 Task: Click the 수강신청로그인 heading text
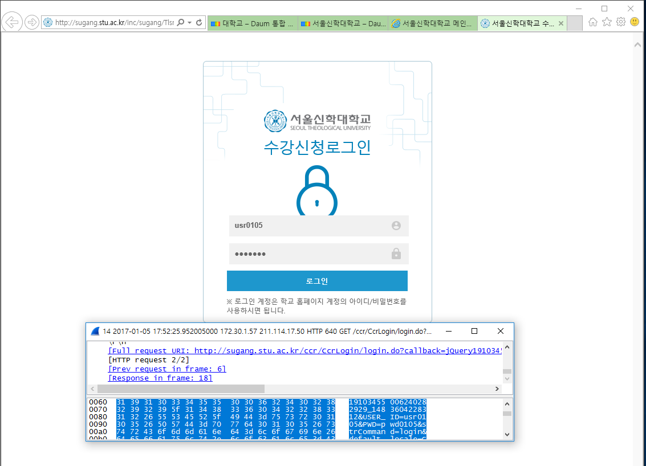pyautogui.click(x=317, y=148)
